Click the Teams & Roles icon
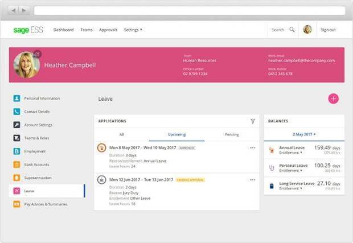 coord(17,138)
